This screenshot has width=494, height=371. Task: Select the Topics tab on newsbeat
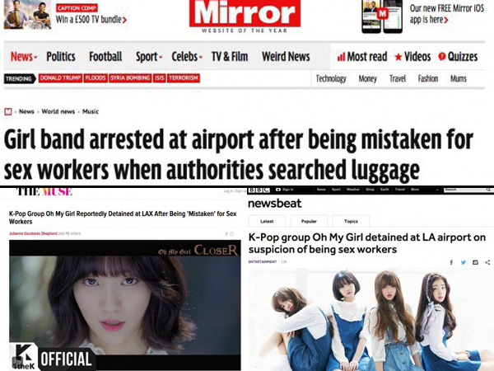point(351,221)
